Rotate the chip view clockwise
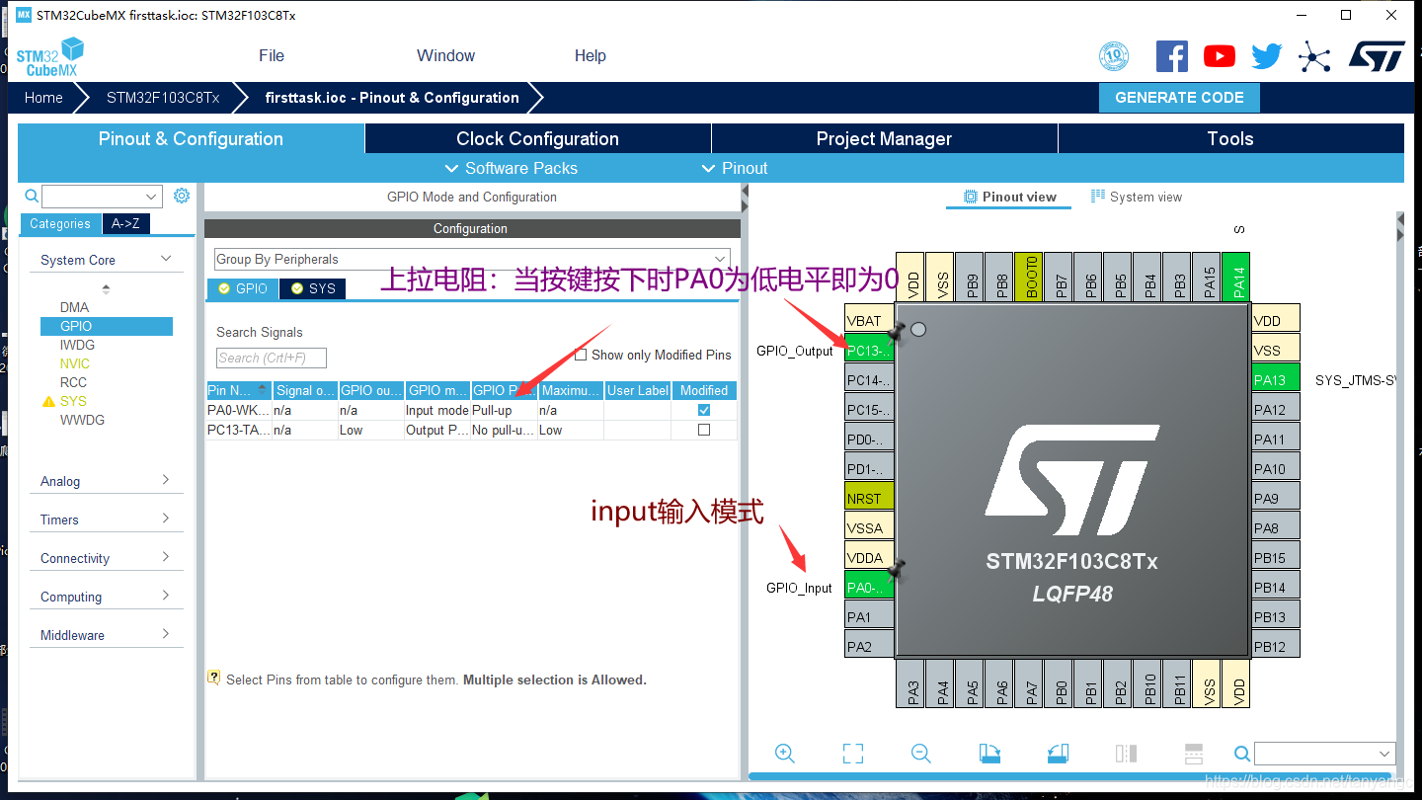 (x=989, y=754)
